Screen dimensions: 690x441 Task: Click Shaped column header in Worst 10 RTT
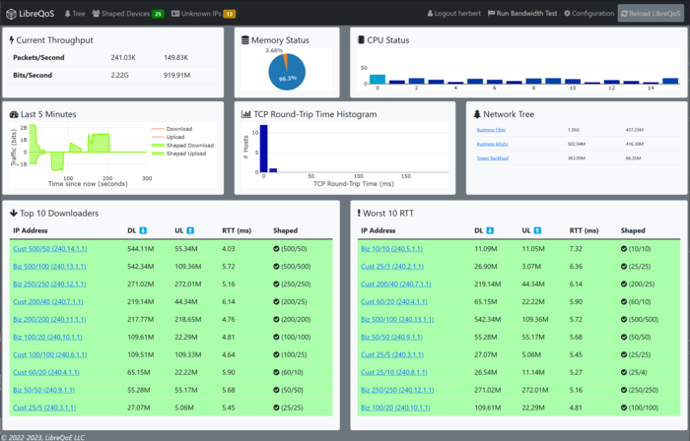[633, 230]
